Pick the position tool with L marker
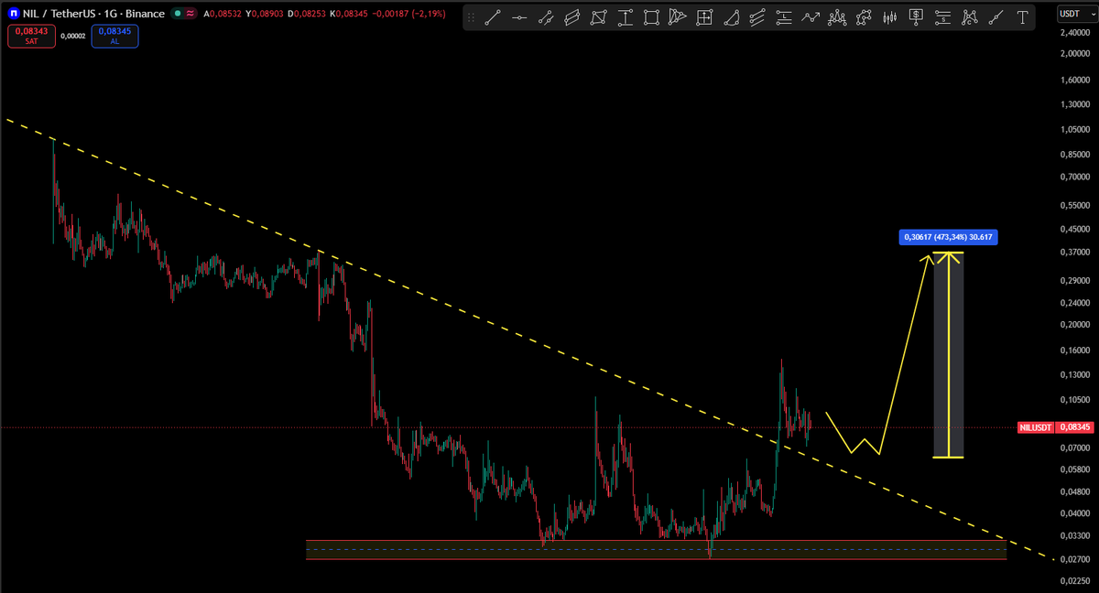The image size is (1099, 593). (784, 16)
